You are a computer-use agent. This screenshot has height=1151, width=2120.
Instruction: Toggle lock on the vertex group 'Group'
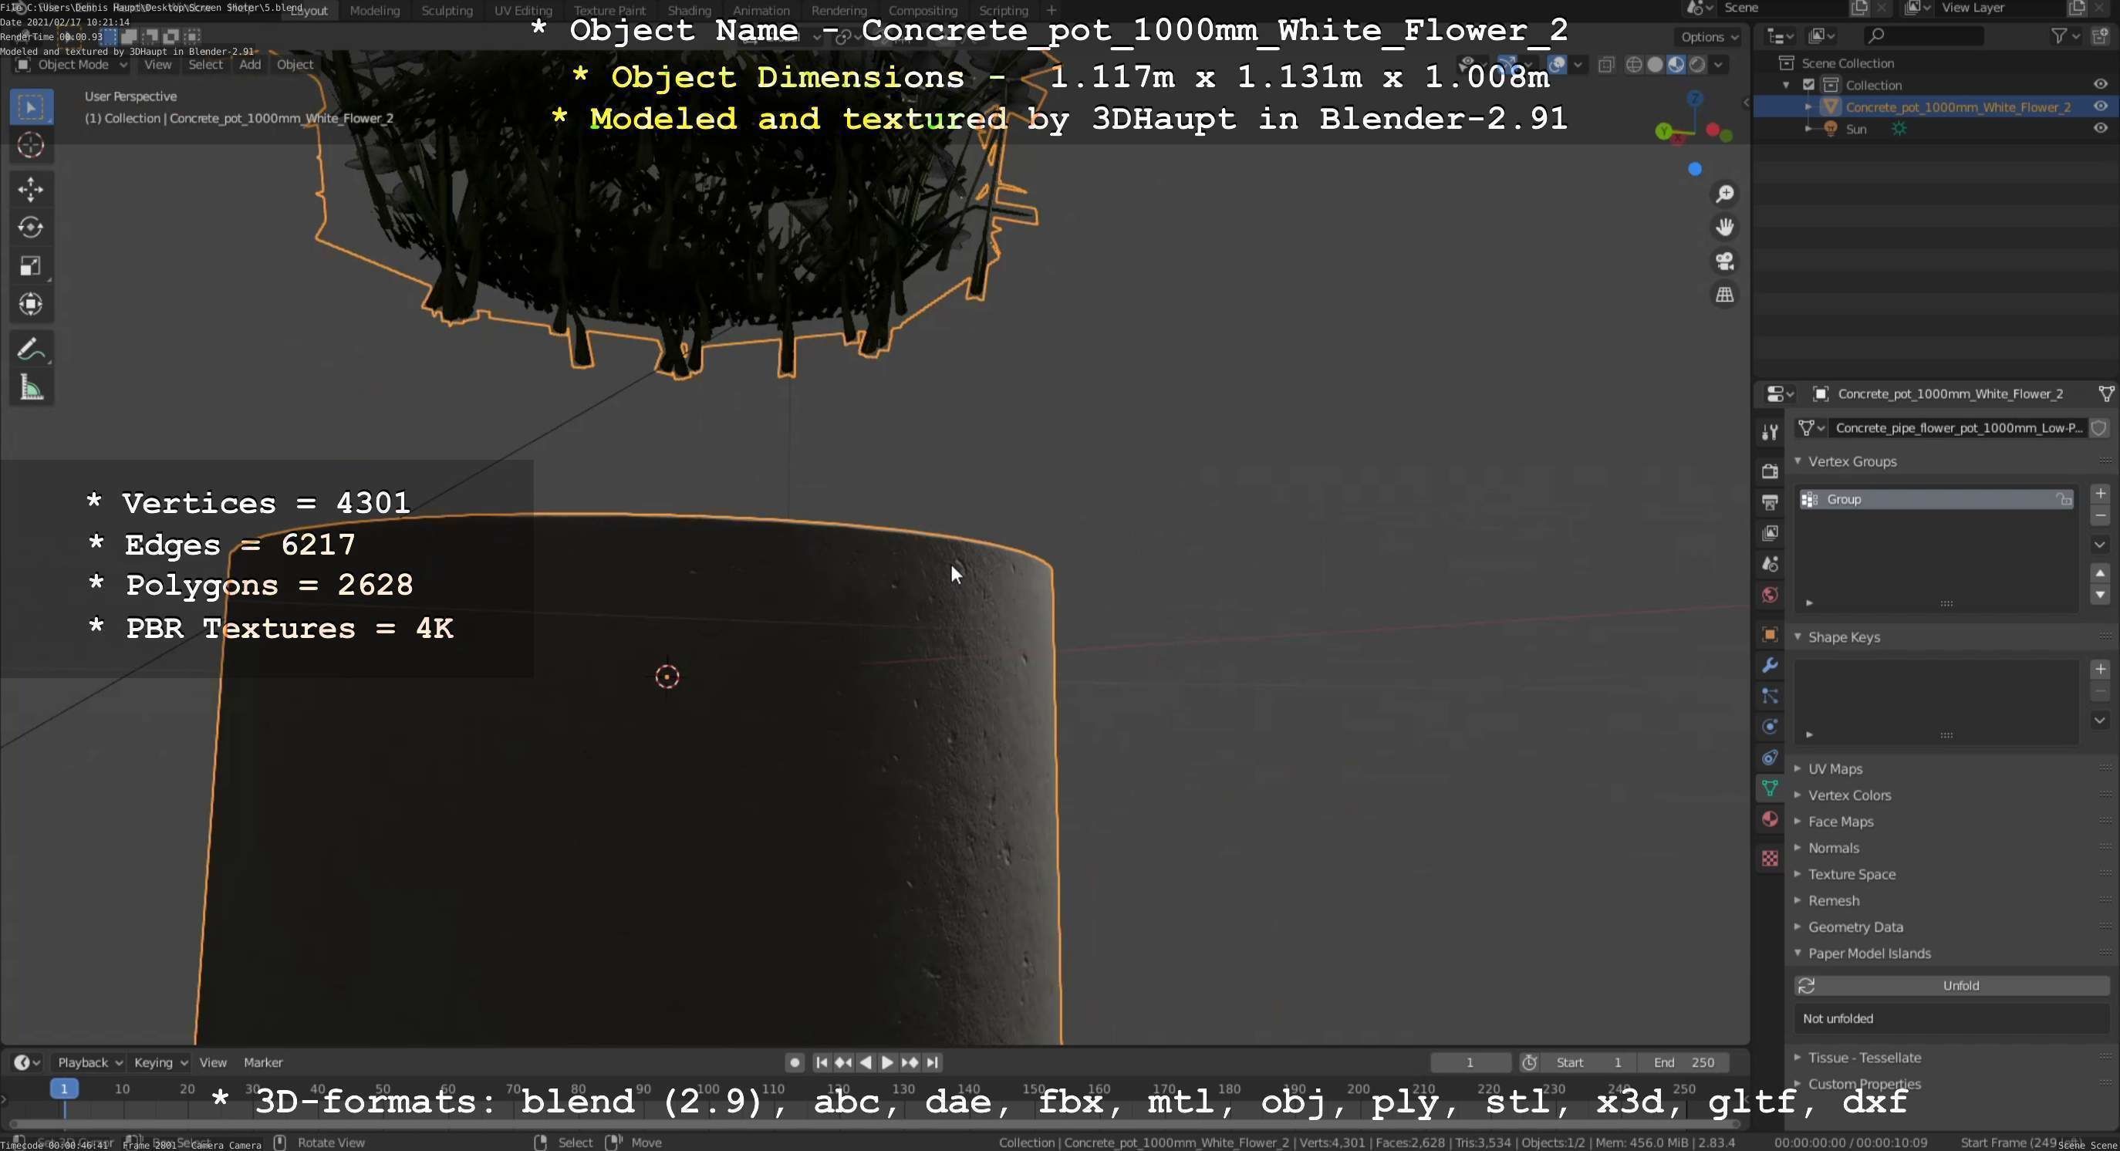point(2064,499)
